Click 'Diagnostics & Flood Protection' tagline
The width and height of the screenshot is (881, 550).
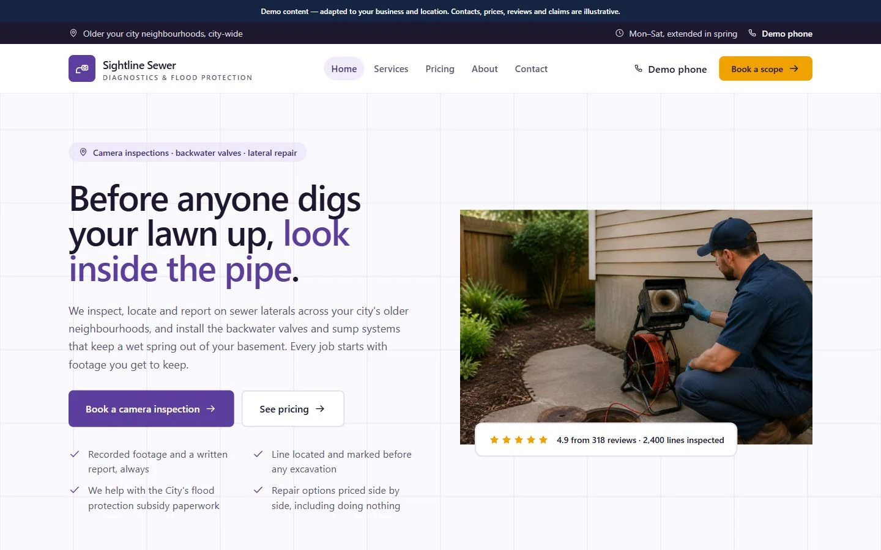point(177,78)
